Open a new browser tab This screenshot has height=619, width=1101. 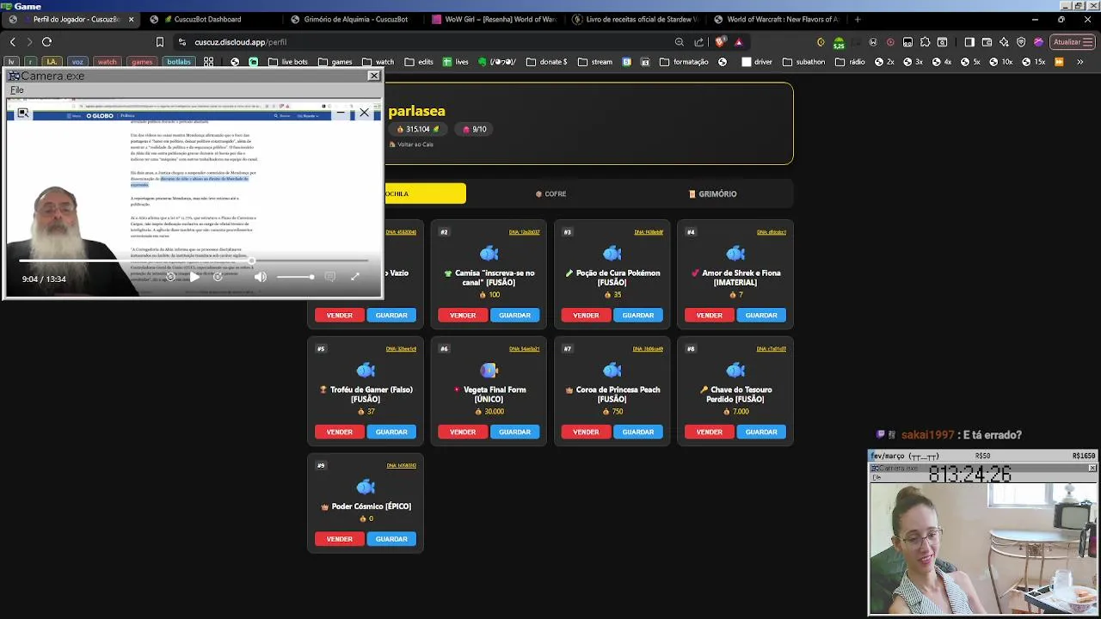[x=858, y=19]
